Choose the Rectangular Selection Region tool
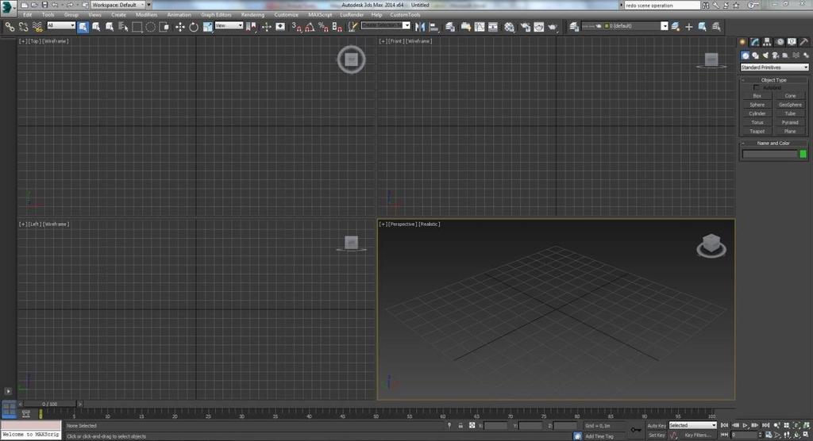 click(x=137, y=26)
